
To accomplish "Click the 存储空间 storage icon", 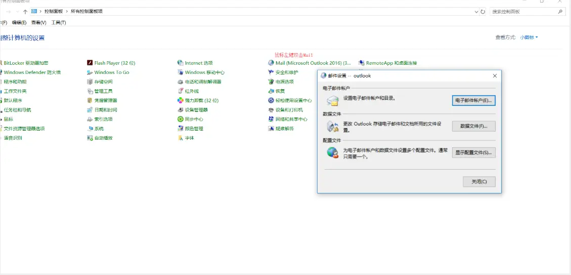I will (90, 82).
